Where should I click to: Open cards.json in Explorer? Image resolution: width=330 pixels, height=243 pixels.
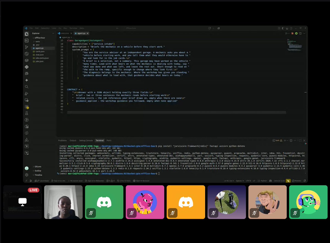click(x=40, y=51)
